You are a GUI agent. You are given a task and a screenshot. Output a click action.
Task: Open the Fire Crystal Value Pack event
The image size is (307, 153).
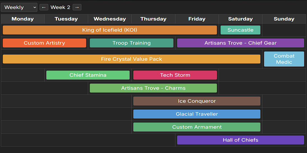[x=132, y=59]
